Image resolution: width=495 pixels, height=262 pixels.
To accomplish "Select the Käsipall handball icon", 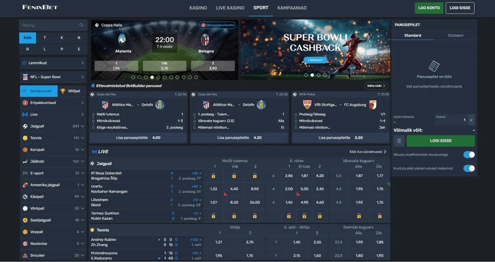I will pyautogui.click(x=25, y=197).
